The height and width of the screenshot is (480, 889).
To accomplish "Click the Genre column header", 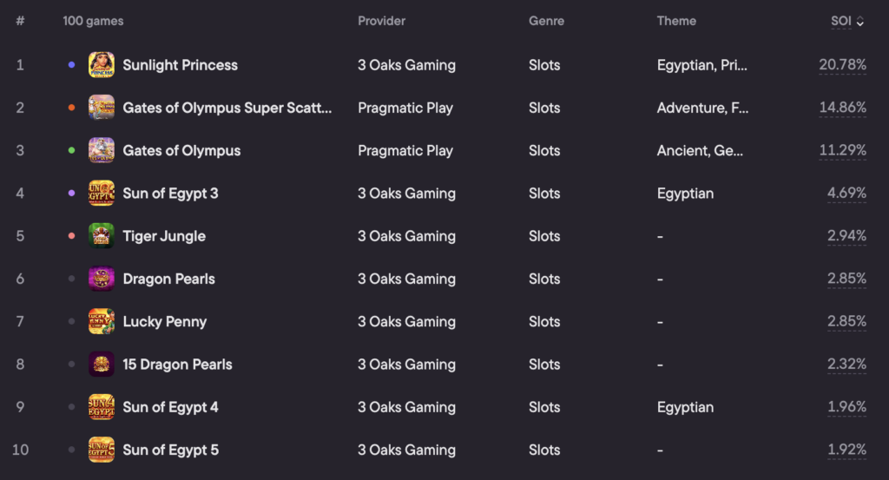I will [547, 21].
